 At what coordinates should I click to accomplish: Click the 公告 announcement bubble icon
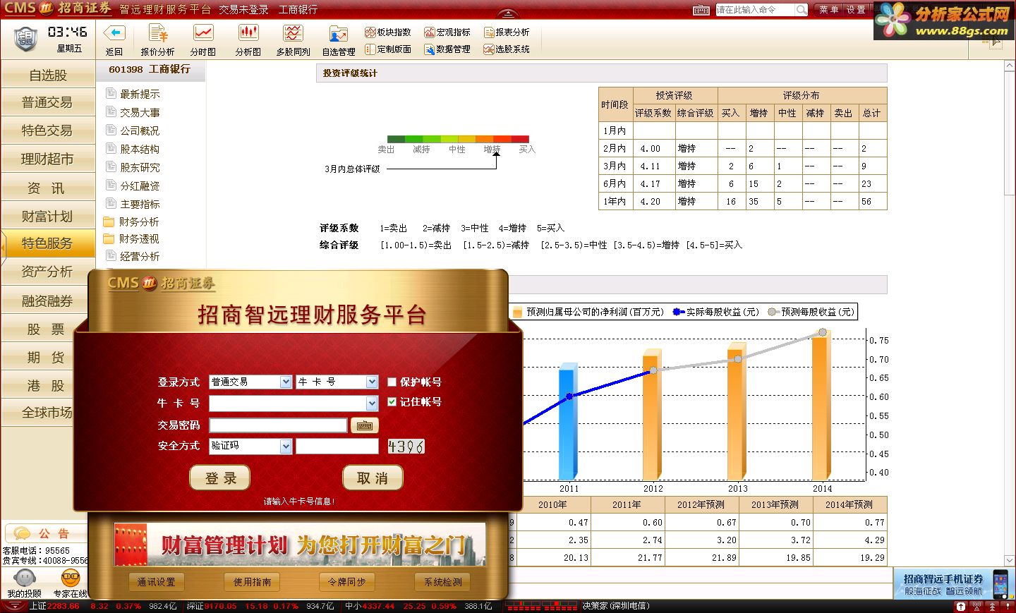coord(23,533)
